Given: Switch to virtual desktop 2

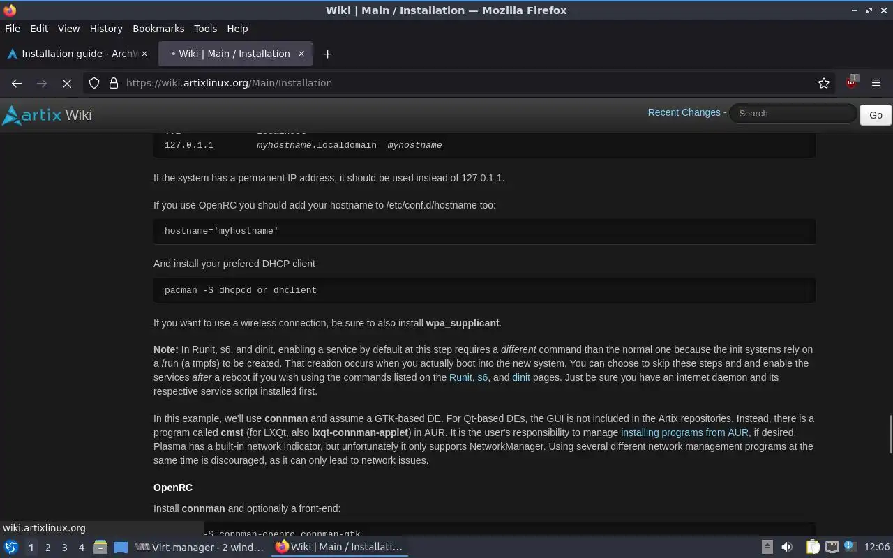Looking at the screenshot, I should pos(47,548).
